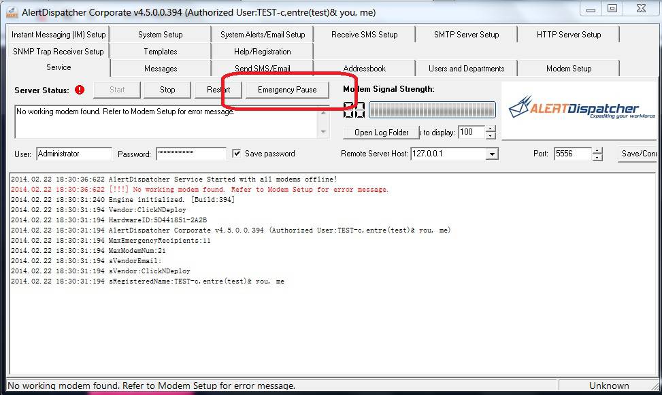Click the Emergency Pause button
Viewport: 662px width, 395px height.
pyautogui.click(x=287, y=90)
